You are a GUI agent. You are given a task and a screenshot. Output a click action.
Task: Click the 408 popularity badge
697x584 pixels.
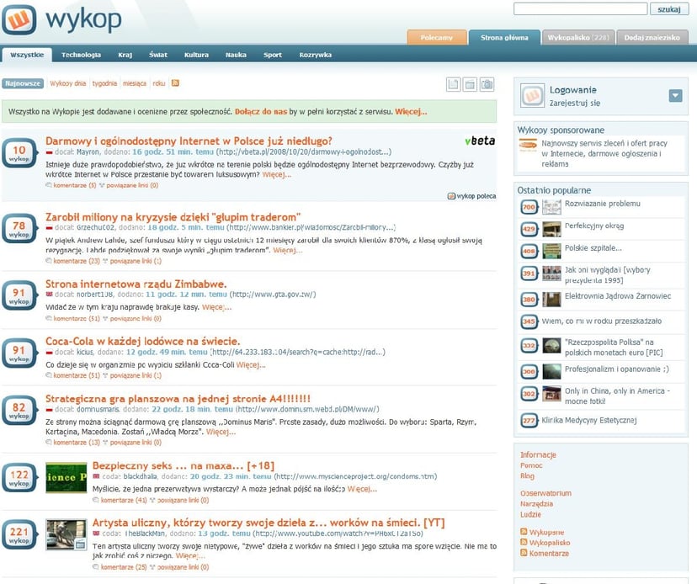click(x=529, y=251)
